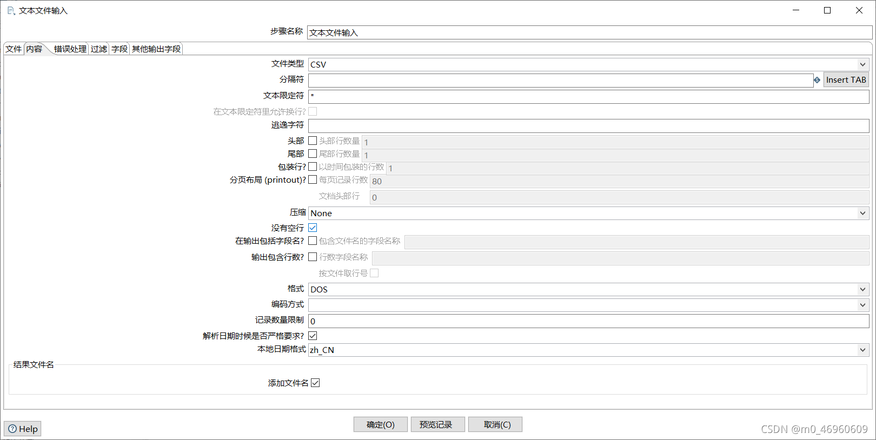The height and width of the screenshot is (440, 876).
Task: Select the 内容 tab
Action: coord(35,49)
